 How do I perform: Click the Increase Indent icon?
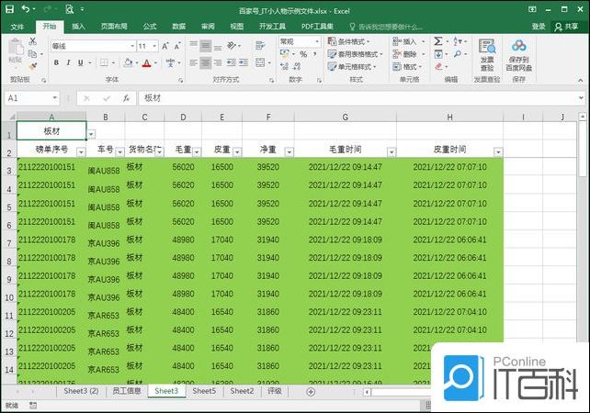coord(244,62)
